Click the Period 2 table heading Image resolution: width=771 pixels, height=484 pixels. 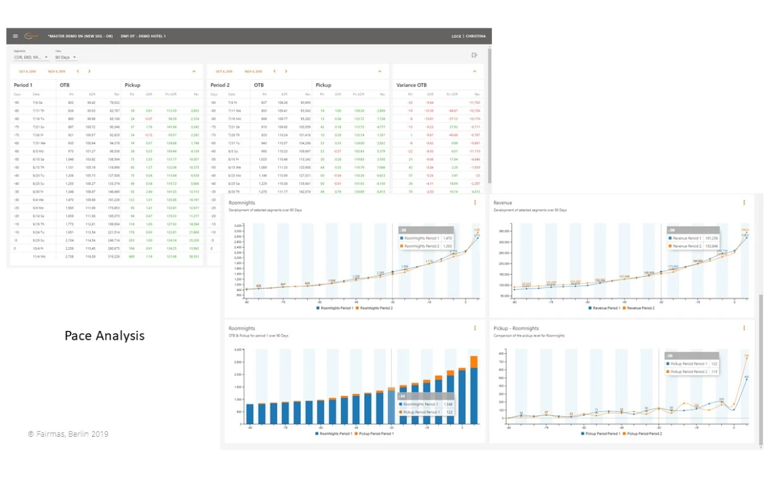220,84
